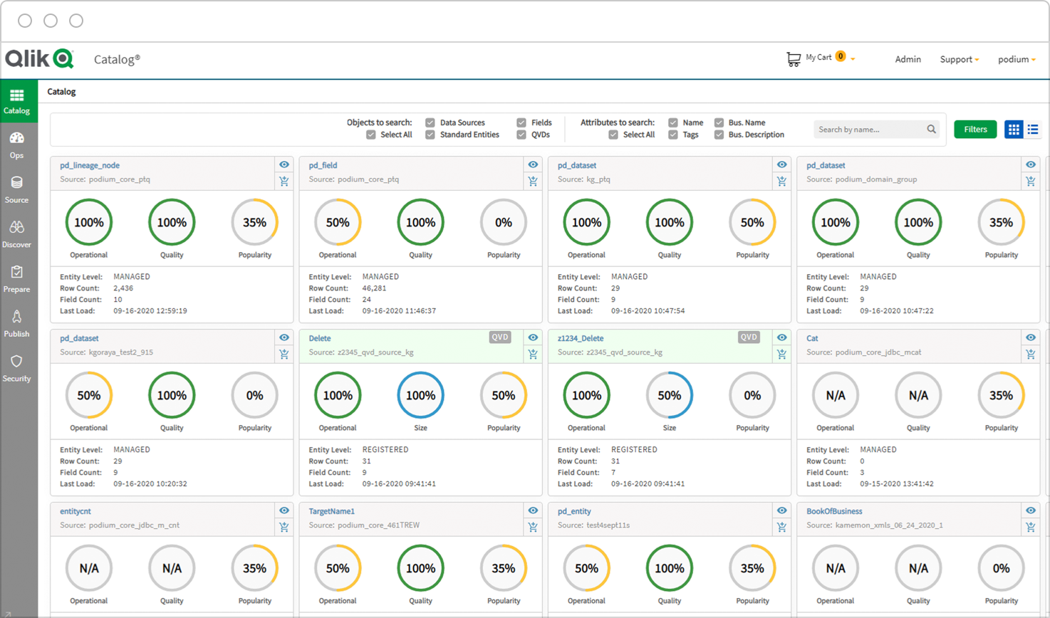
Task: Add z1234_Delete entity to cart
Action: 781,355
